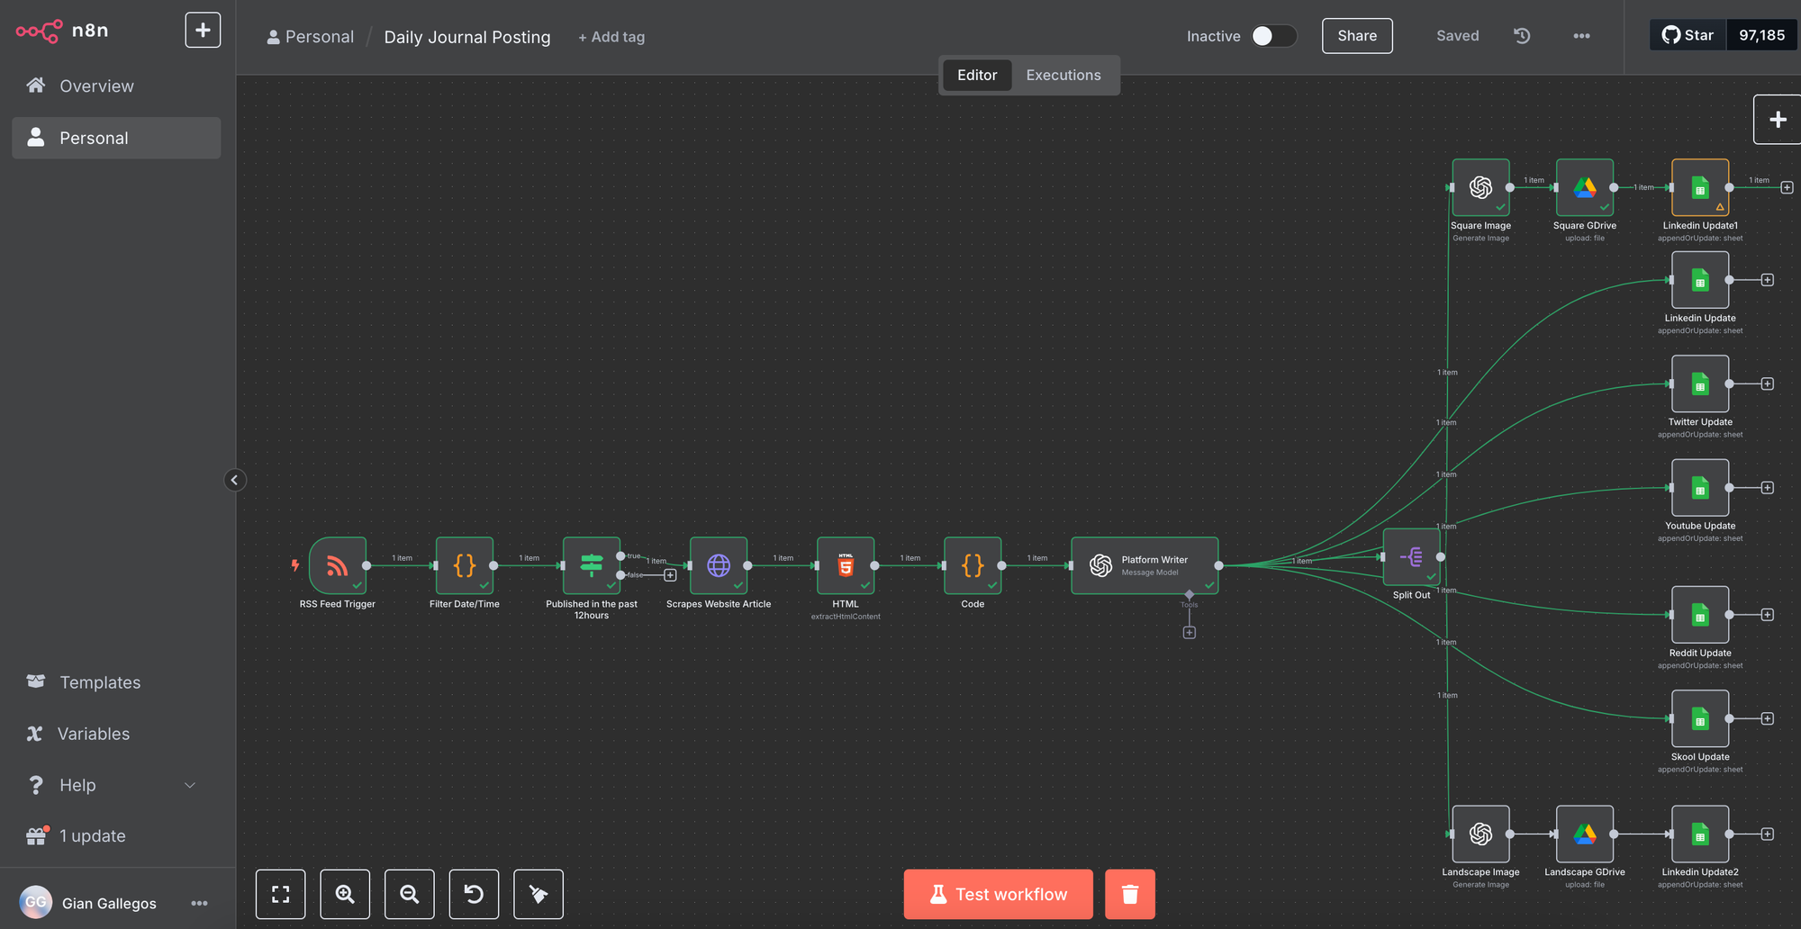
Task: Open workflow history icon
Action: pos(1522,36)
